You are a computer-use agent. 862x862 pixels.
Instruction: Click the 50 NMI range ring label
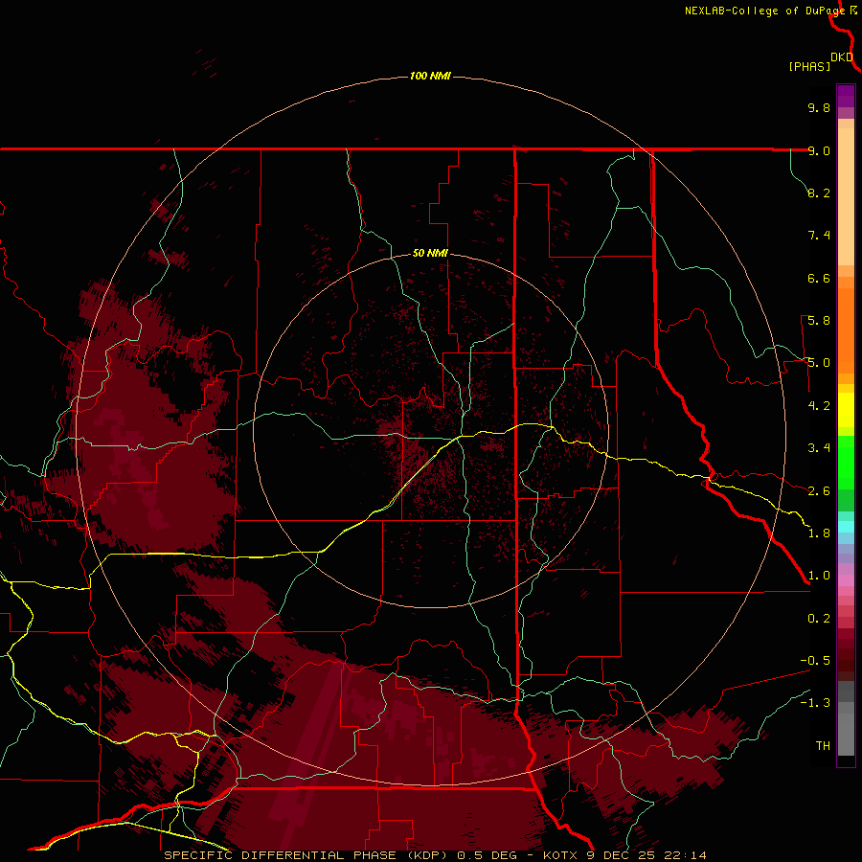click(x=430, y=254)
